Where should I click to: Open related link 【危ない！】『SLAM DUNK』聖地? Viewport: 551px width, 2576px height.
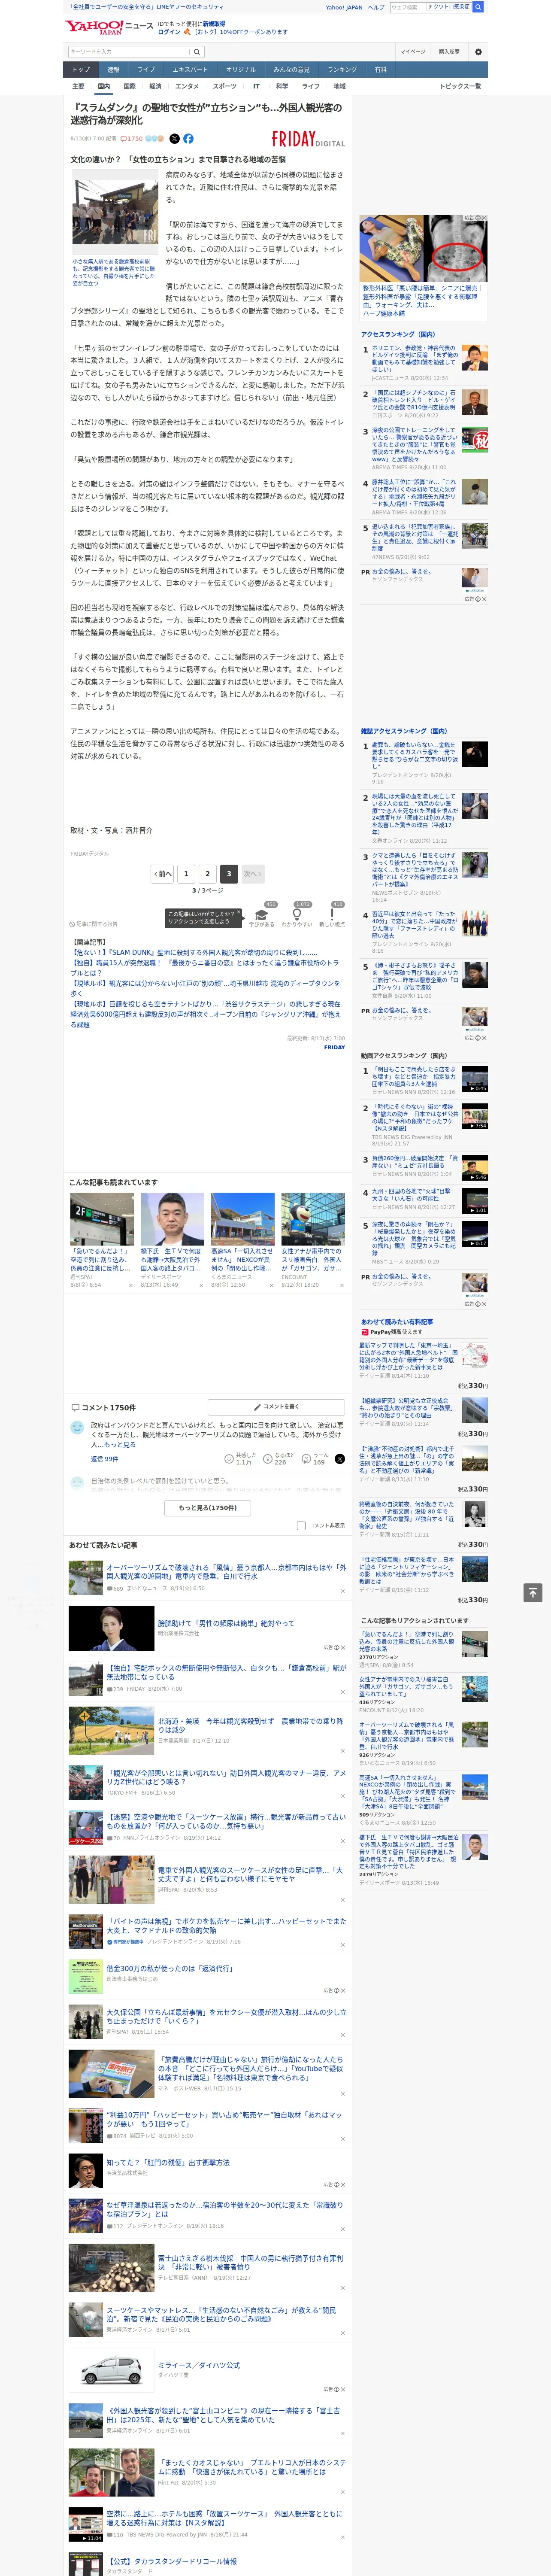pos(194,953)
